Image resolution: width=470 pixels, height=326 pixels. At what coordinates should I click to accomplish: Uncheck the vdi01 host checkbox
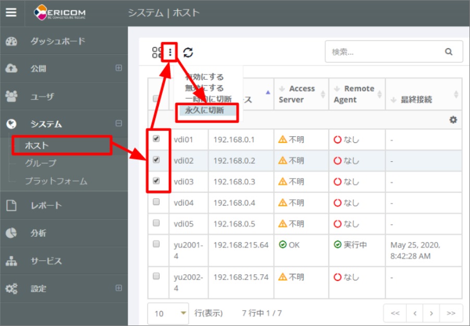point(156,139)
